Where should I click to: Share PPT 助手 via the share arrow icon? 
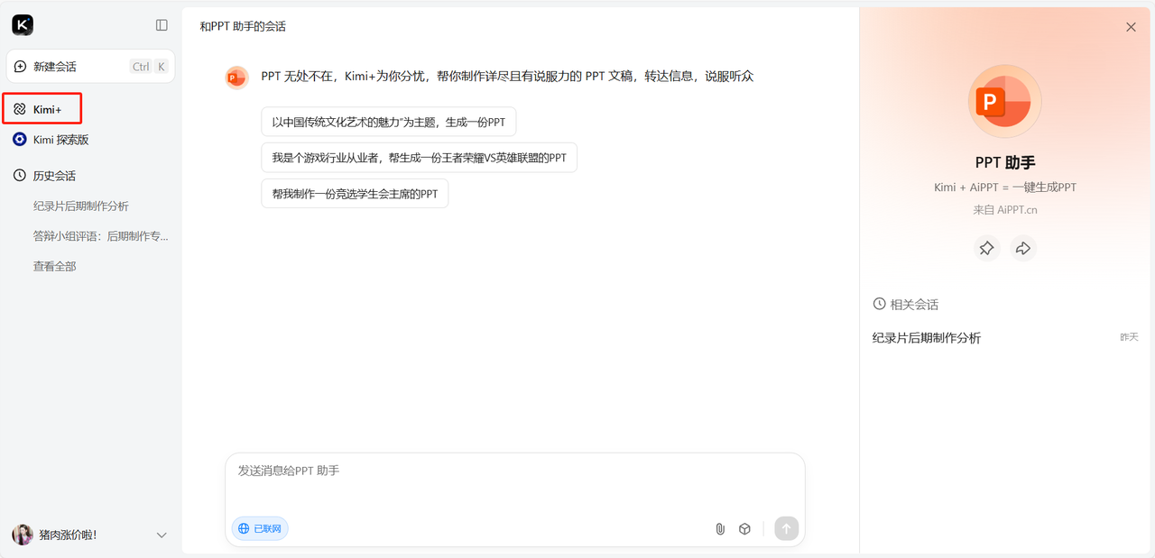click(x=1022, y=248)
